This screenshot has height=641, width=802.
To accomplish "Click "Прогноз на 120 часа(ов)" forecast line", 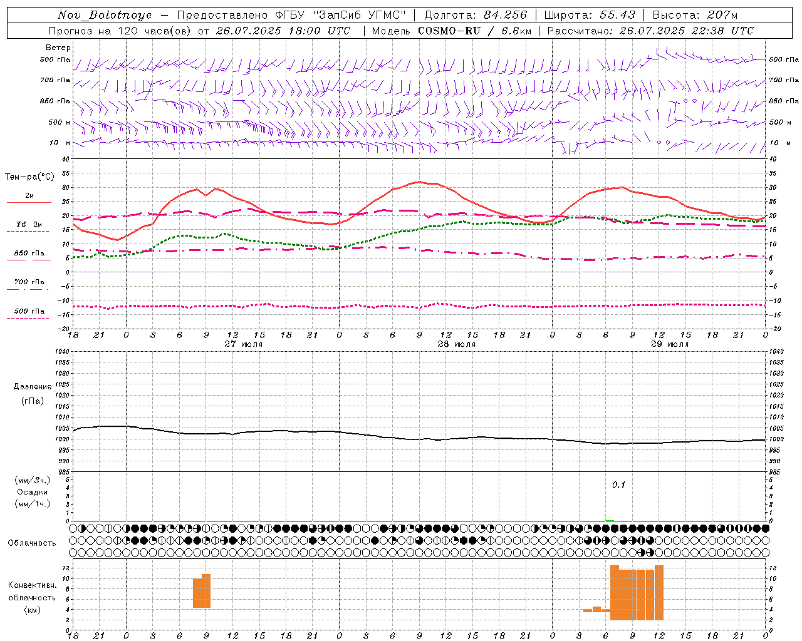I will pyautogui.click(x=120, y=31).
